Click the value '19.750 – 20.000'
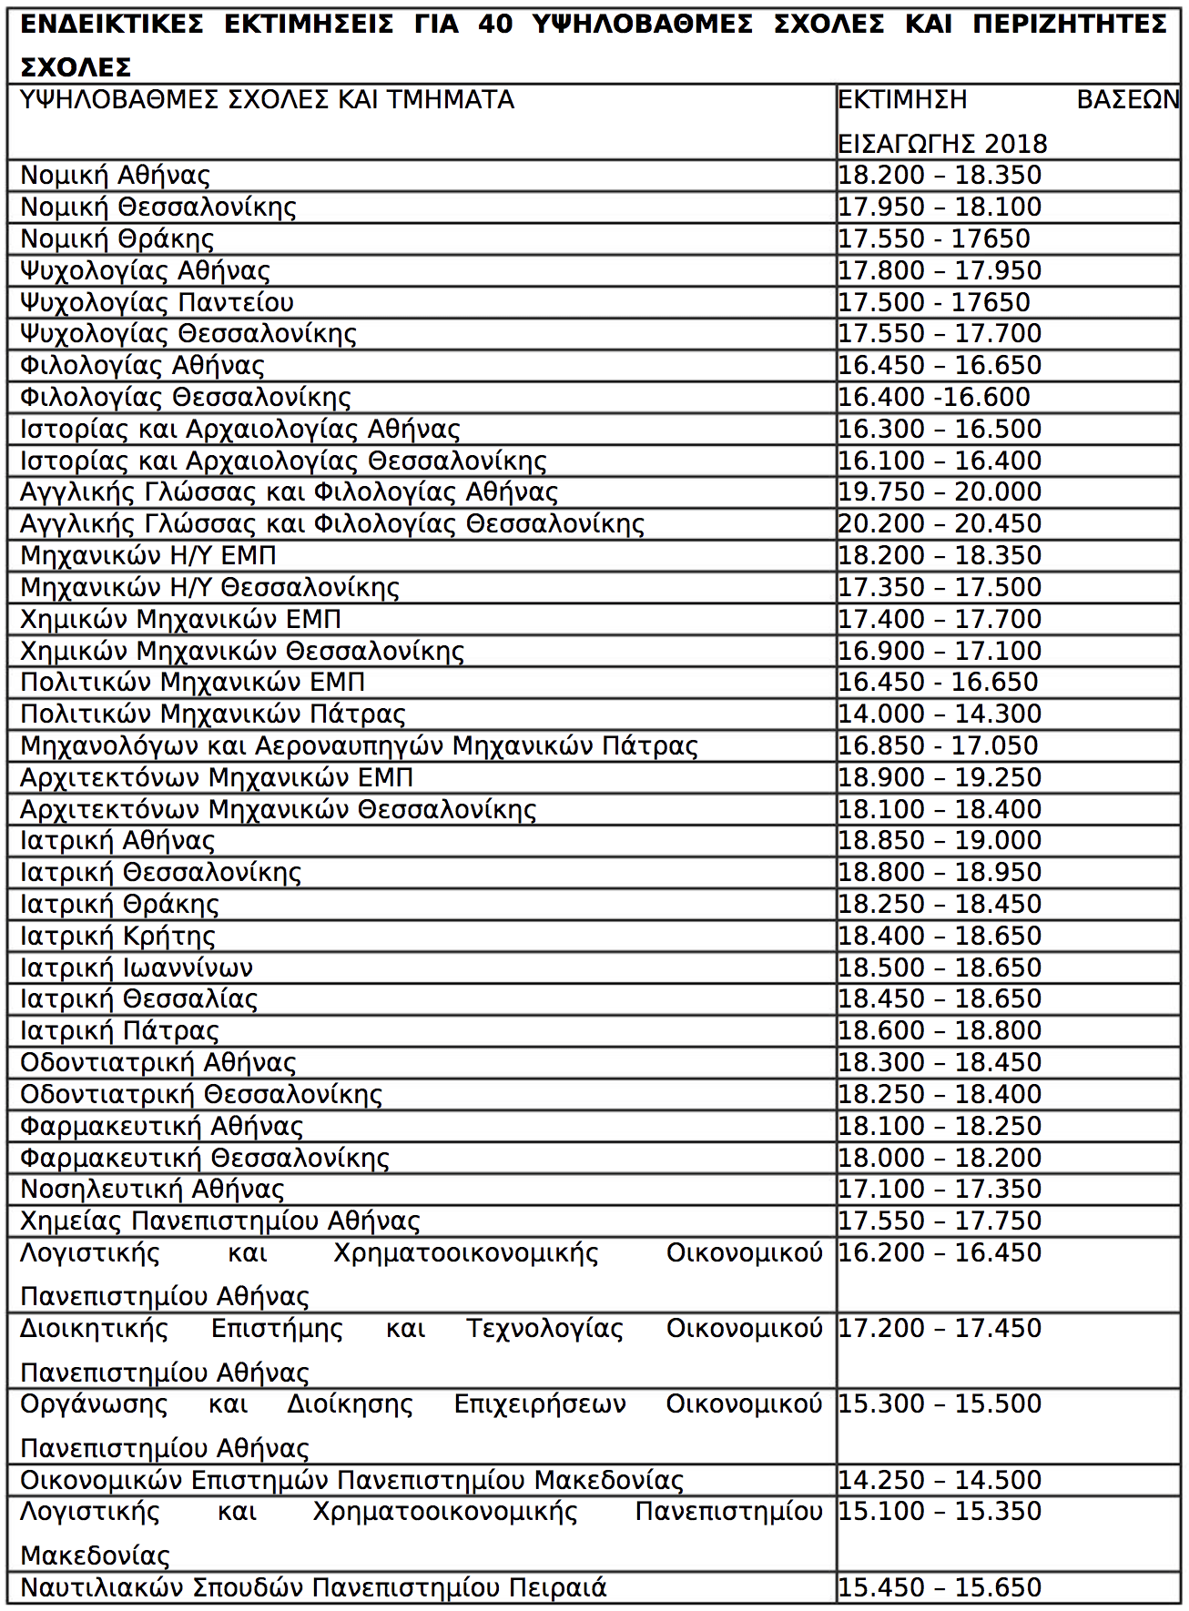 click(x=940, y=492)
